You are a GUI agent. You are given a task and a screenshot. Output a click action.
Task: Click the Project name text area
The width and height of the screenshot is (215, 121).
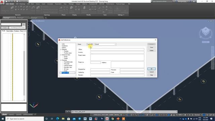117,57
